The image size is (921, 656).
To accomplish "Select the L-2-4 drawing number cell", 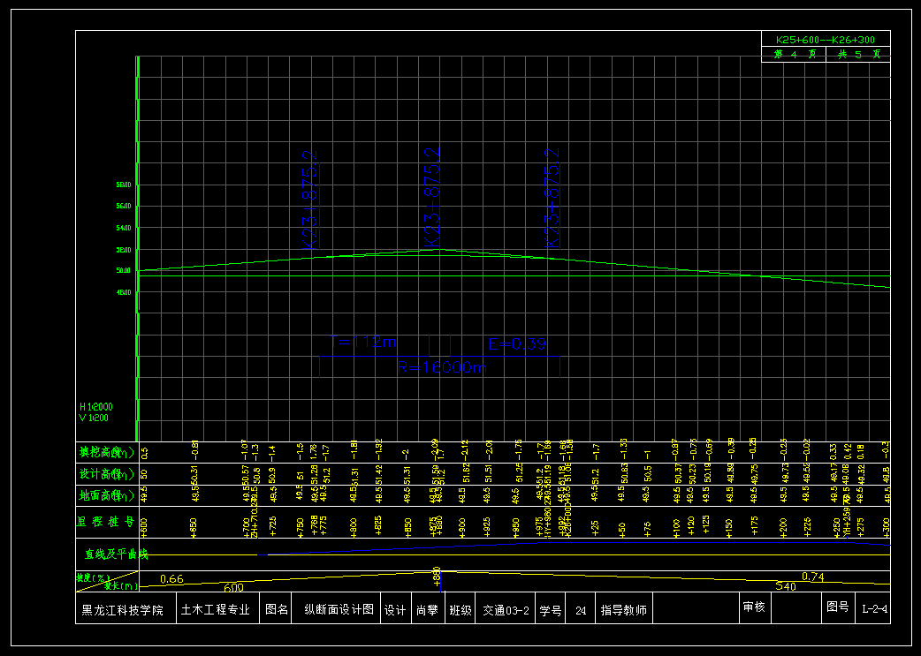I will pyautogui.click(x=874, y=608).
